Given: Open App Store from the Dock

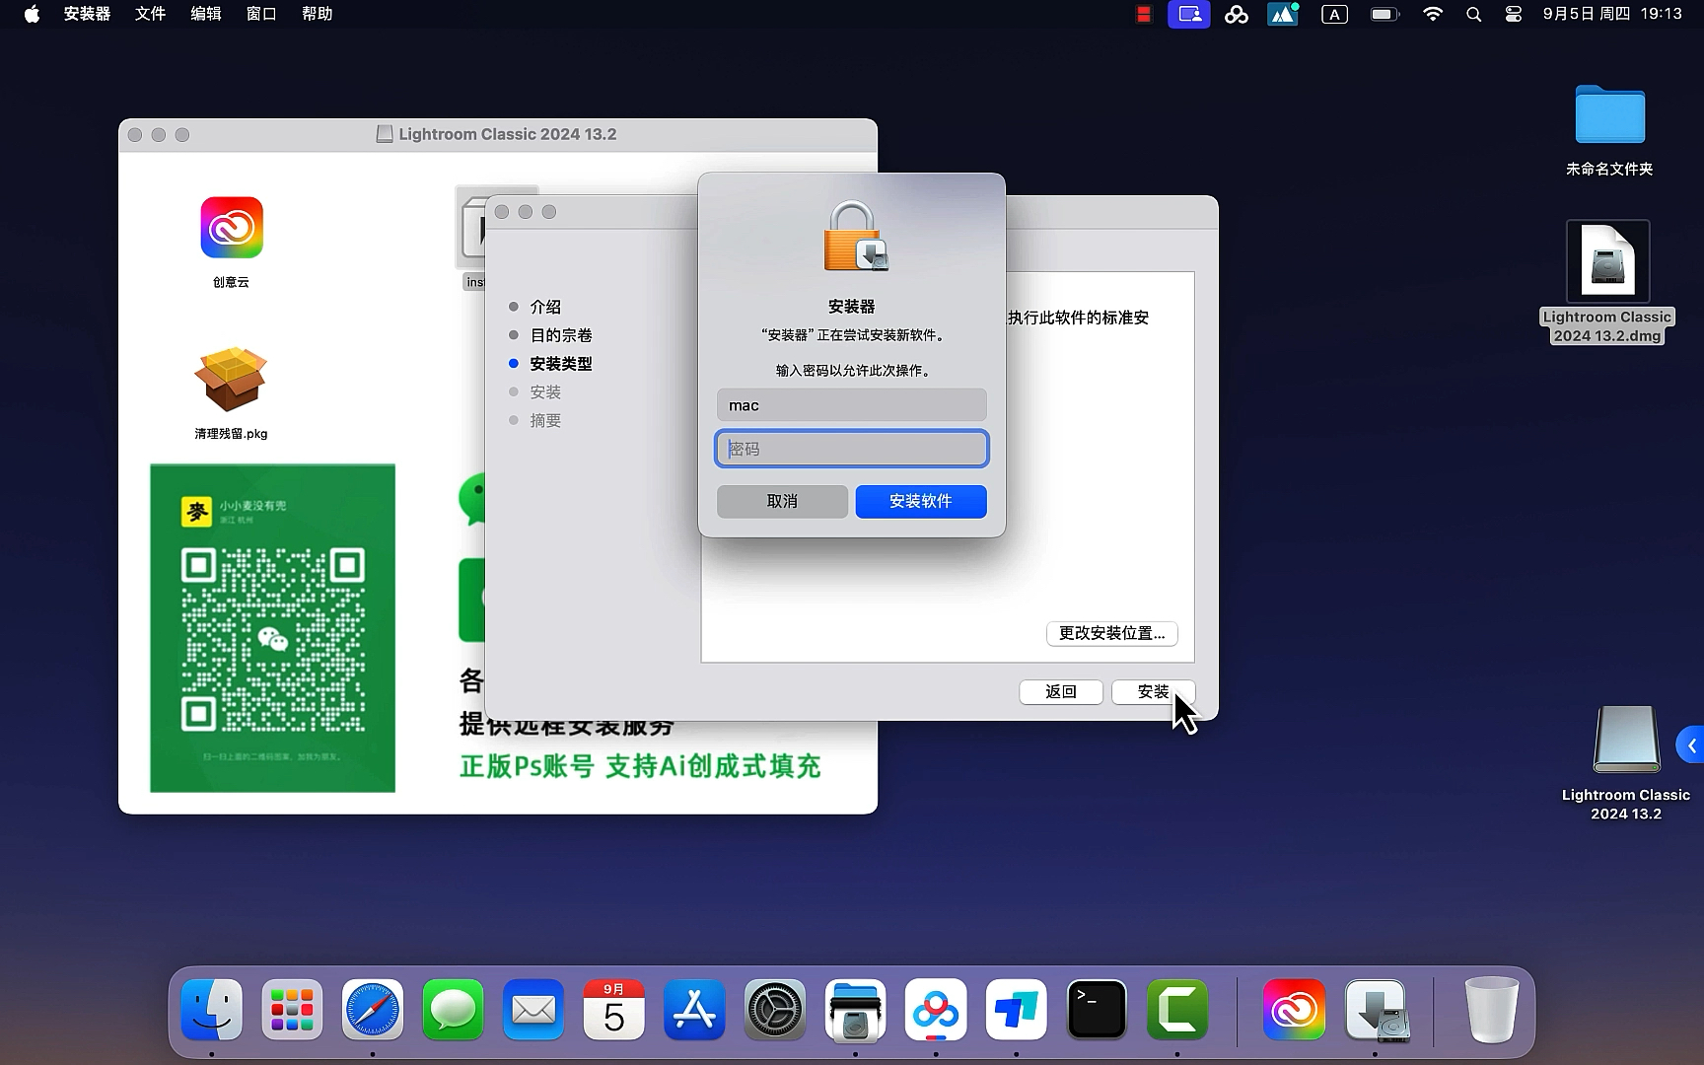Looking at the screenshot, I should (x=694, y=1010).
